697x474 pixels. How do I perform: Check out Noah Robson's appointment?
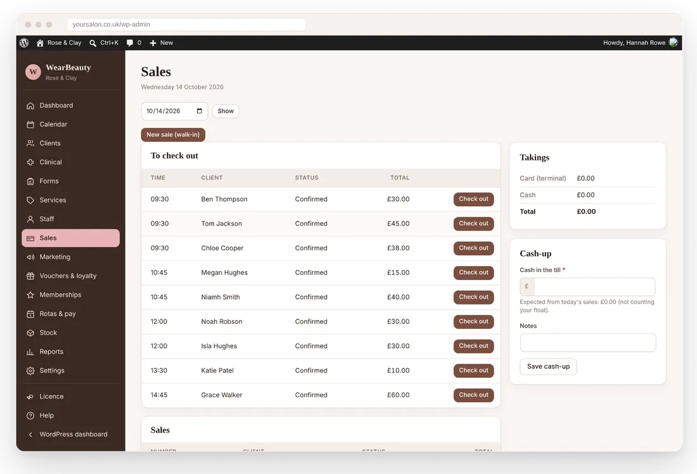pos(473,321)
